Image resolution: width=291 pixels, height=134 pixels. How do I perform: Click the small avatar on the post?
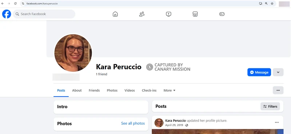(x=159, y=123)
